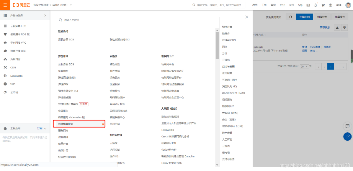The image size is (353, 171).
Task: Click the CDN sidebar icon
Action: click(x=5, y=68)
